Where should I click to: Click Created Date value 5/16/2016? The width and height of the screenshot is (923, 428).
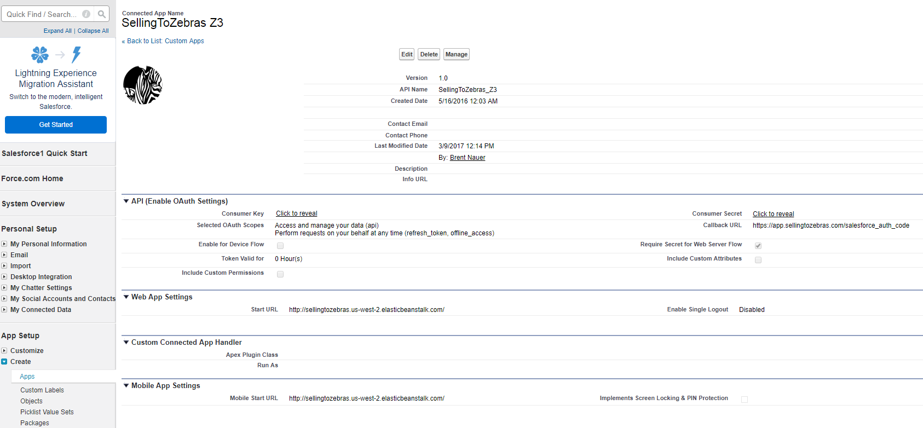(x=468, y=101)
